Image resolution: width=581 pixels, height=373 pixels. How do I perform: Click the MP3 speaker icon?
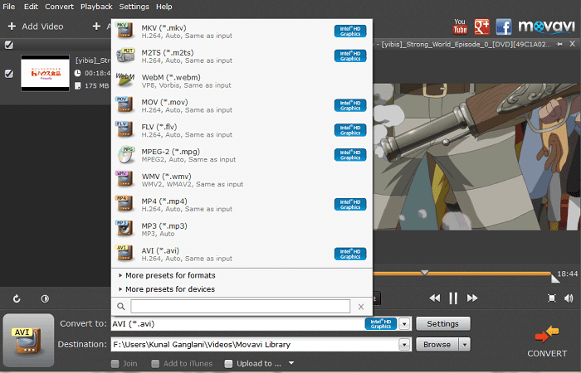click(x=124, y=229)
